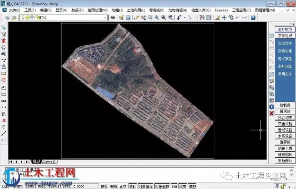Image resolution: width=296 pixels, height=189 pixels.
Task: Click the Open file folder icon
Action: [121, 17]
